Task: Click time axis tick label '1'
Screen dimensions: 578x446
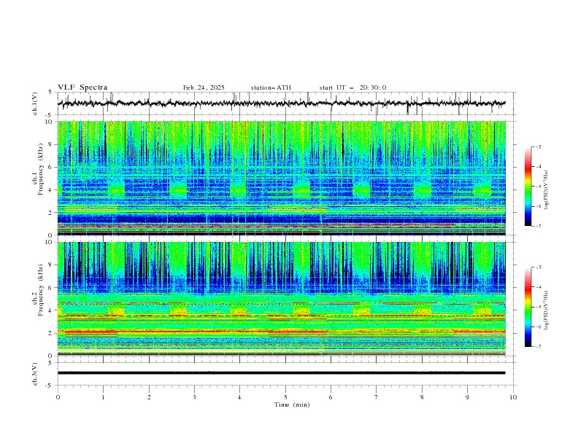Action: tap(103, 397)
